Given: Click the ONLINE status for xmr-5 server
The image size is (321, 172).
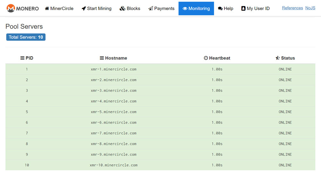Looking at the screenshot, I should pos(285,112).
